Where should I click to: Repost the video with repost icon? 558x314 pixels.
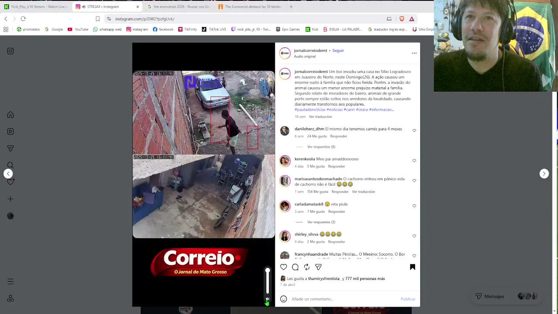pos(307,267)
